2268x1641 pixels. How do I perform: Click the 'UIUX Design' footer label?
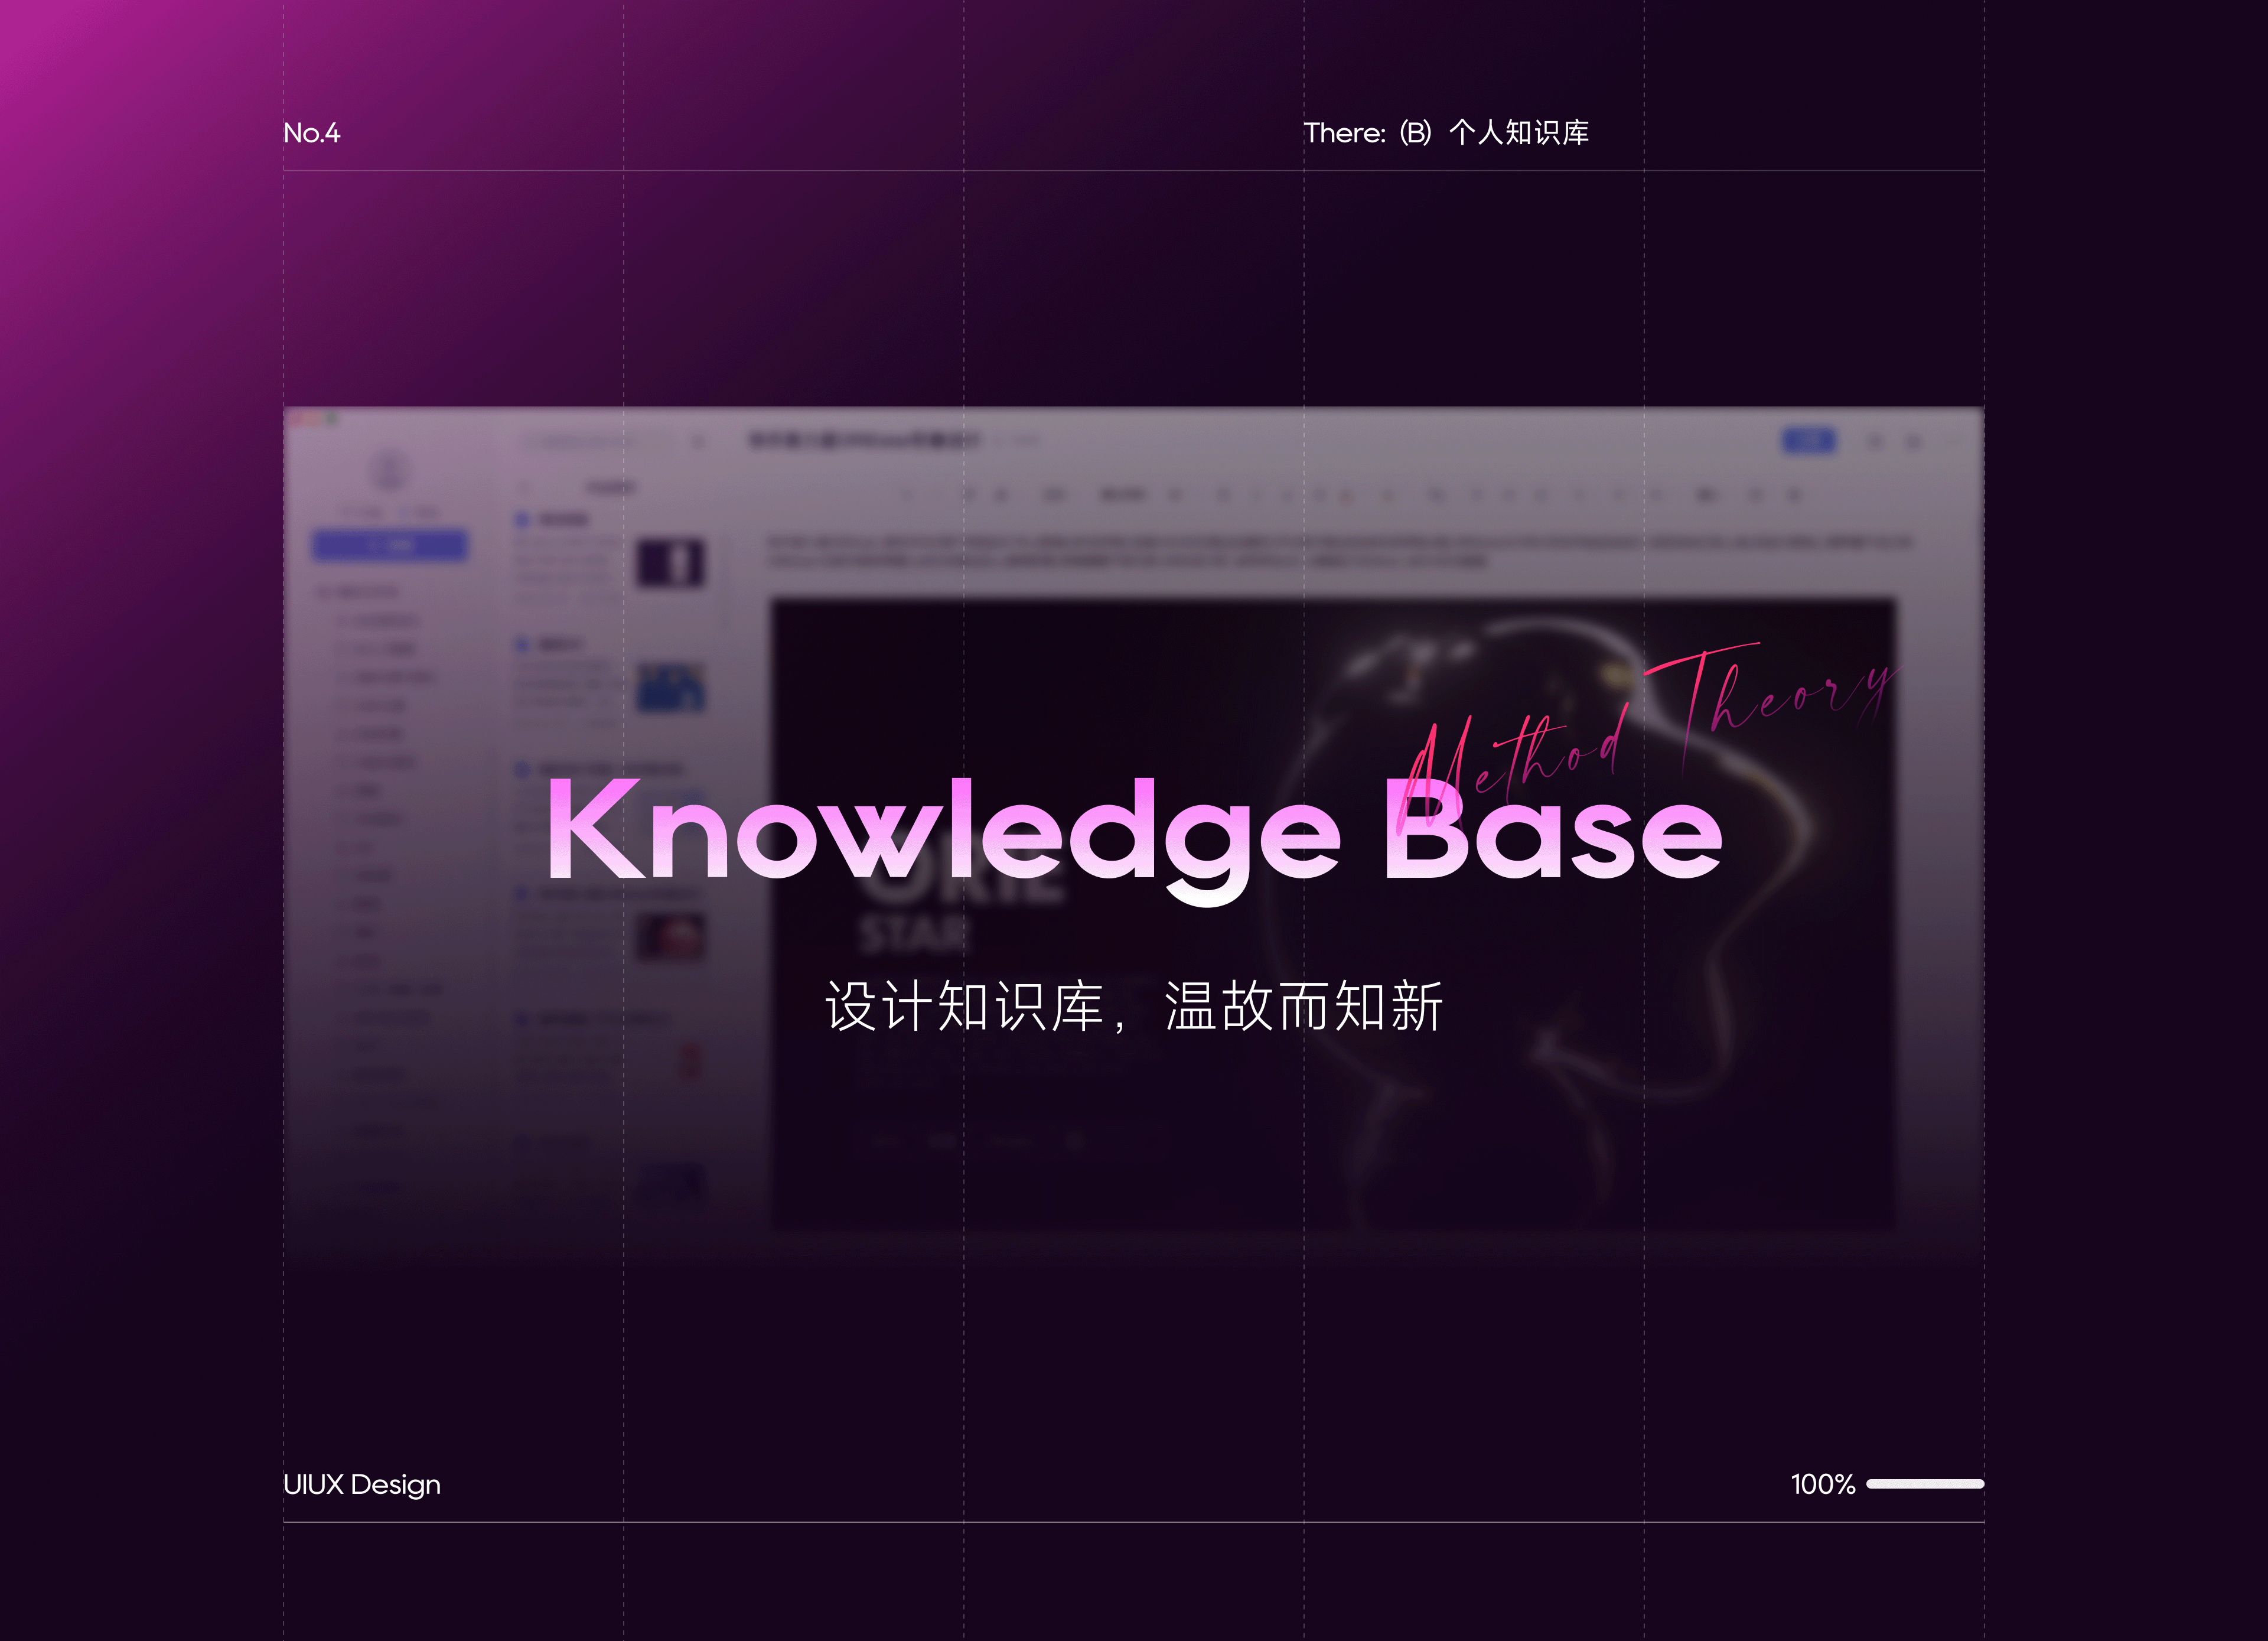(362, 1485)
